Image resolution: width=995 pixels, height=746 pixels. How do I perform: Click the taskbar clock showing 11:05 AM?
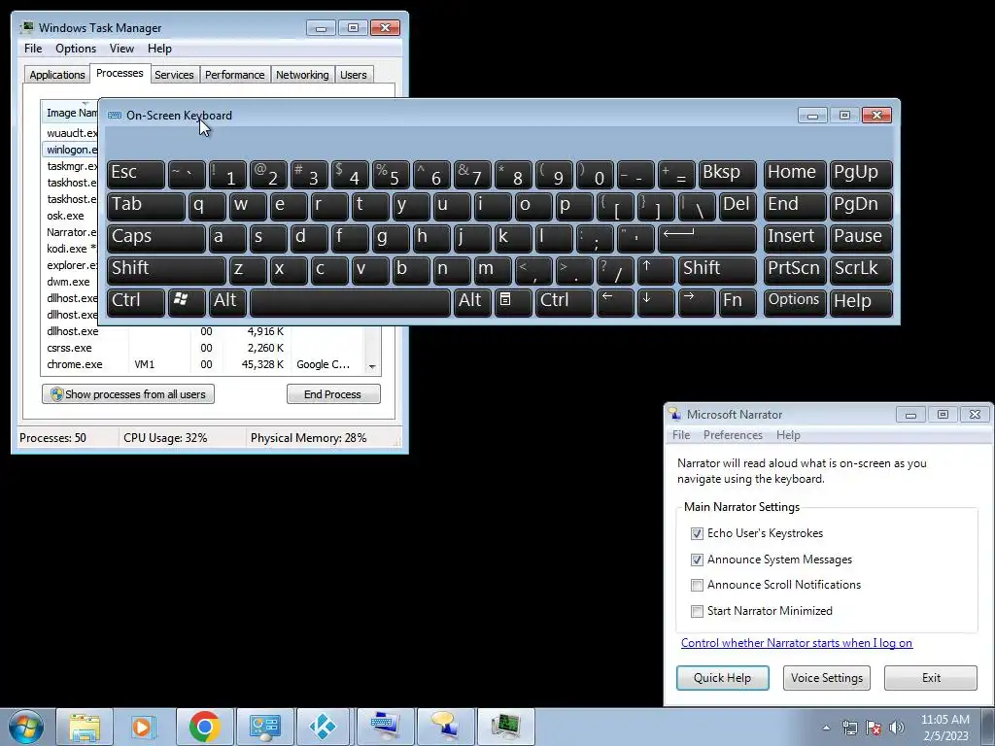coord(944,727)
